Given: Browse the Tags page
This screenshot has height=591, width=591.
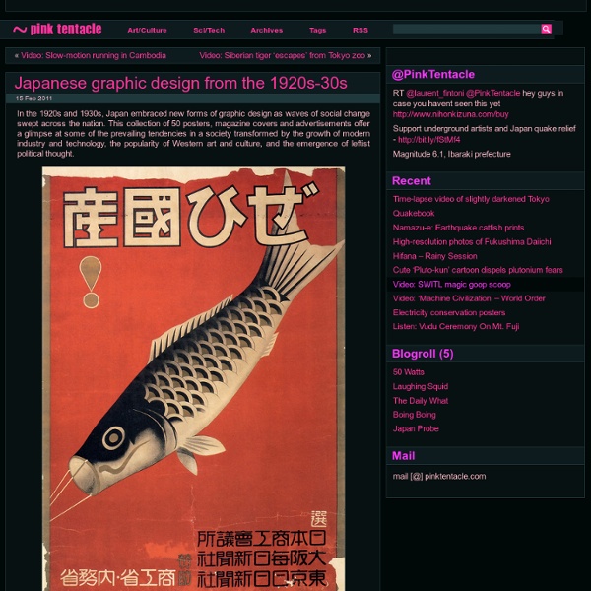Looking at the screenshot, I should click(317, 31).
